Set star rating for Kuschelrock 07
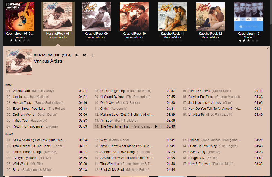This screenshot has height=177, width=272. point(20,41)
